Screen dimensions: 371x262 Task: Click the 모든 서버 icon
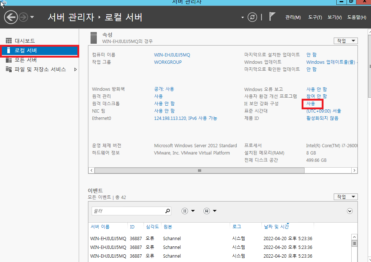(9, 60)
